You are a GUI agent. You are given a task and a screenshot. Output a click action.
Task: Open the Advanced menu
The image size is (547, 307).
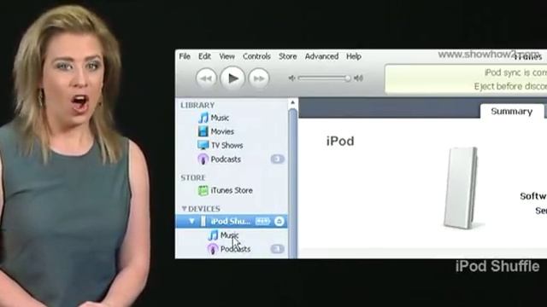pos(321,56)
